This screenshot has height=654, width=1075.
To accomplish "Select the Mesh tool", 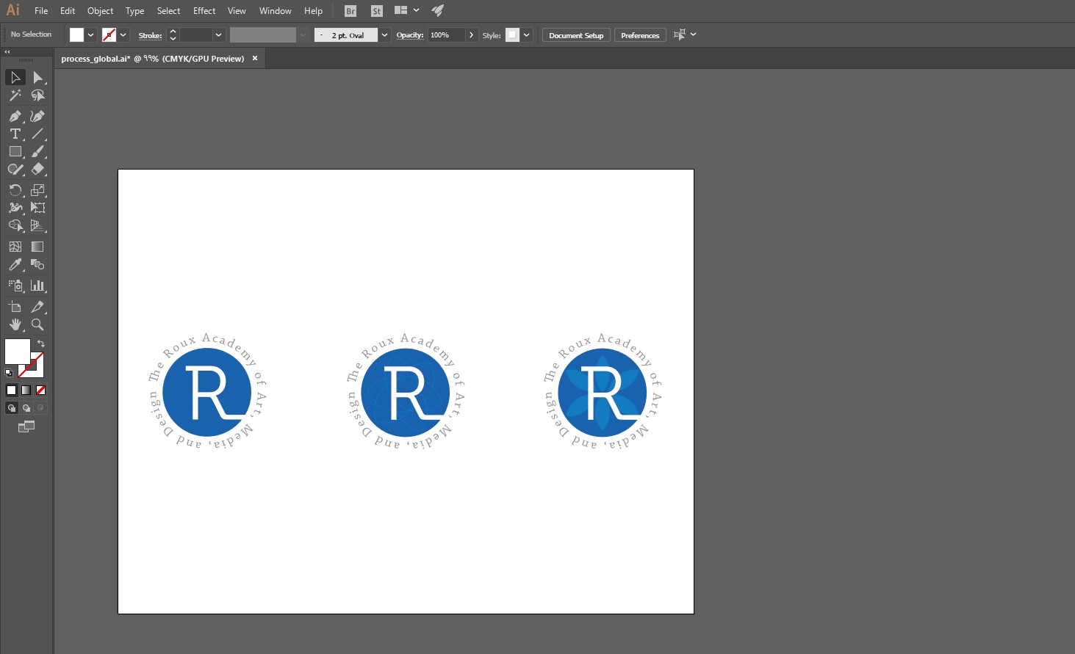I will [15, 247].
